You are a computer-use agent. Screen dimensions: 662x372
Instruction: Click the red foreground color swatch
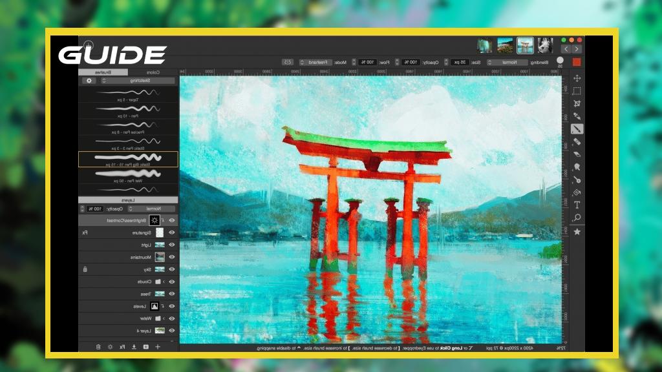577,62
